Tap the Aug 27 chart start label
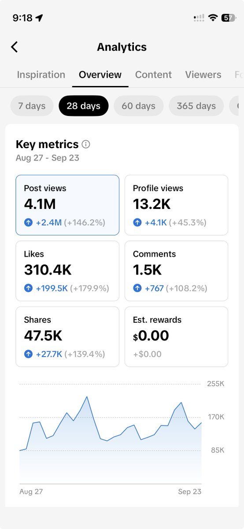 pyautogui.click(x=31, y=492)
